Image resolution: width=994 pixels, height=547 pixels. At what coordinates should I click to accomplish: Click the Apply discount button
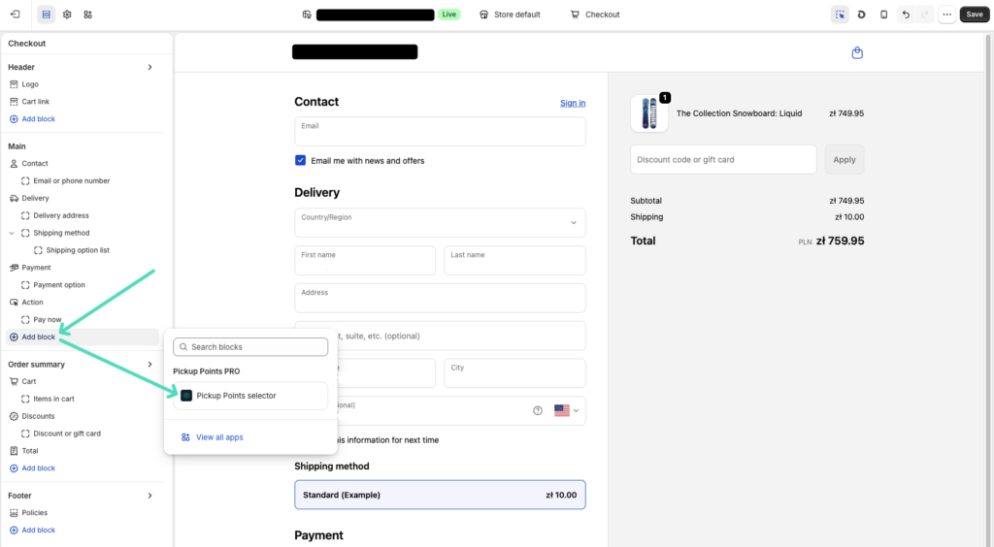845,159
